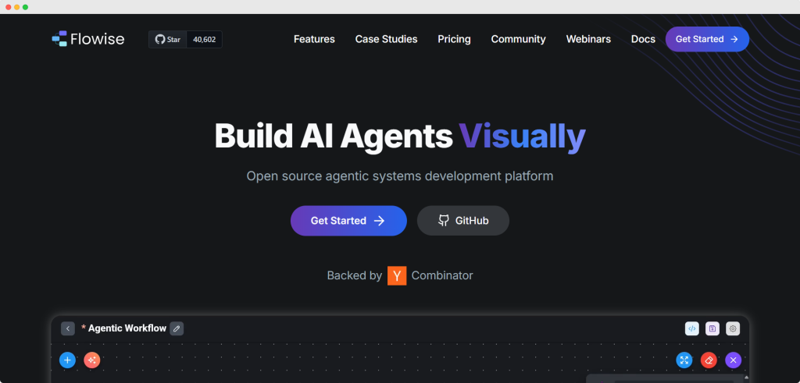
Task: Click the GitHub Star button
Action: 168,39
